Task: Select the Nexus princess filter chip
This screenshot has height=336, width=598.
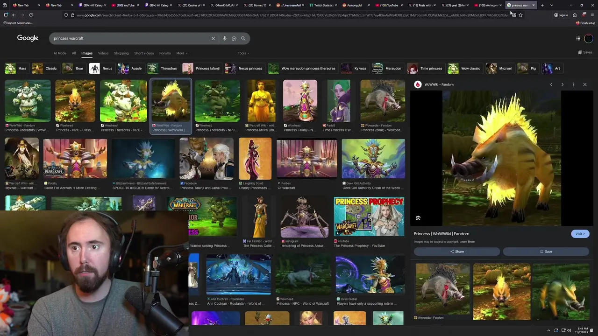Action: tap(244, 68)
